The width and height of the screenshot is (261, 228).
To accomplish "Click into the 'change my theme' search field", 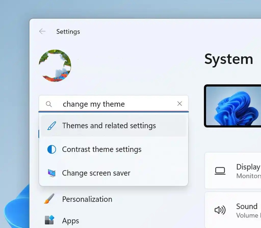I will click(x=112, y=104).
